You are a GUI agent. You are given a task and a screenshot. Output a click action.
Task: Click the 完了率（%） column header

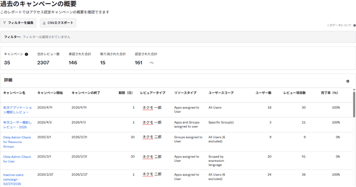pos(330,93)
